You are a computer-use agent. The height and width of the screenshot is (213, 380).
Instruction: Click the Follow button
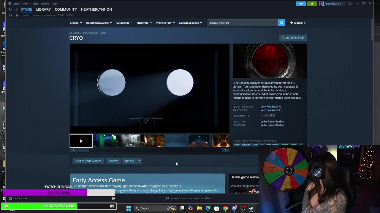click(113, 161)
